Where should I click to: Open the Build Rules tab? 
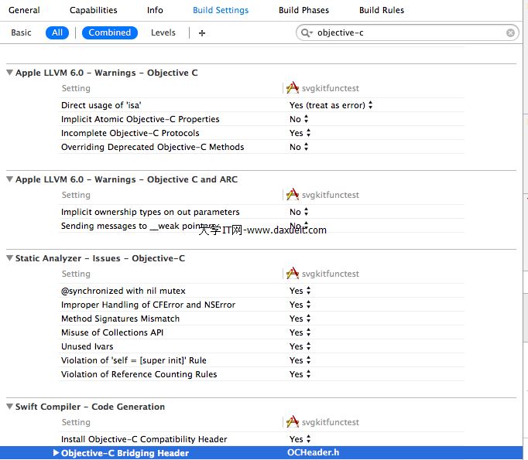click(x=381, y=10)
